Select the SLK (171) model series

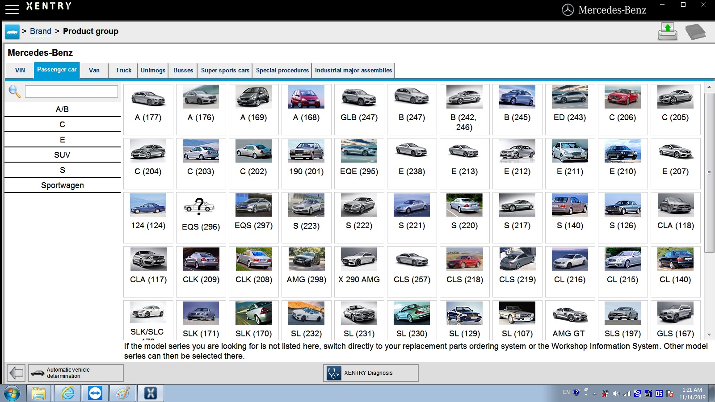[x=201, y=320]
